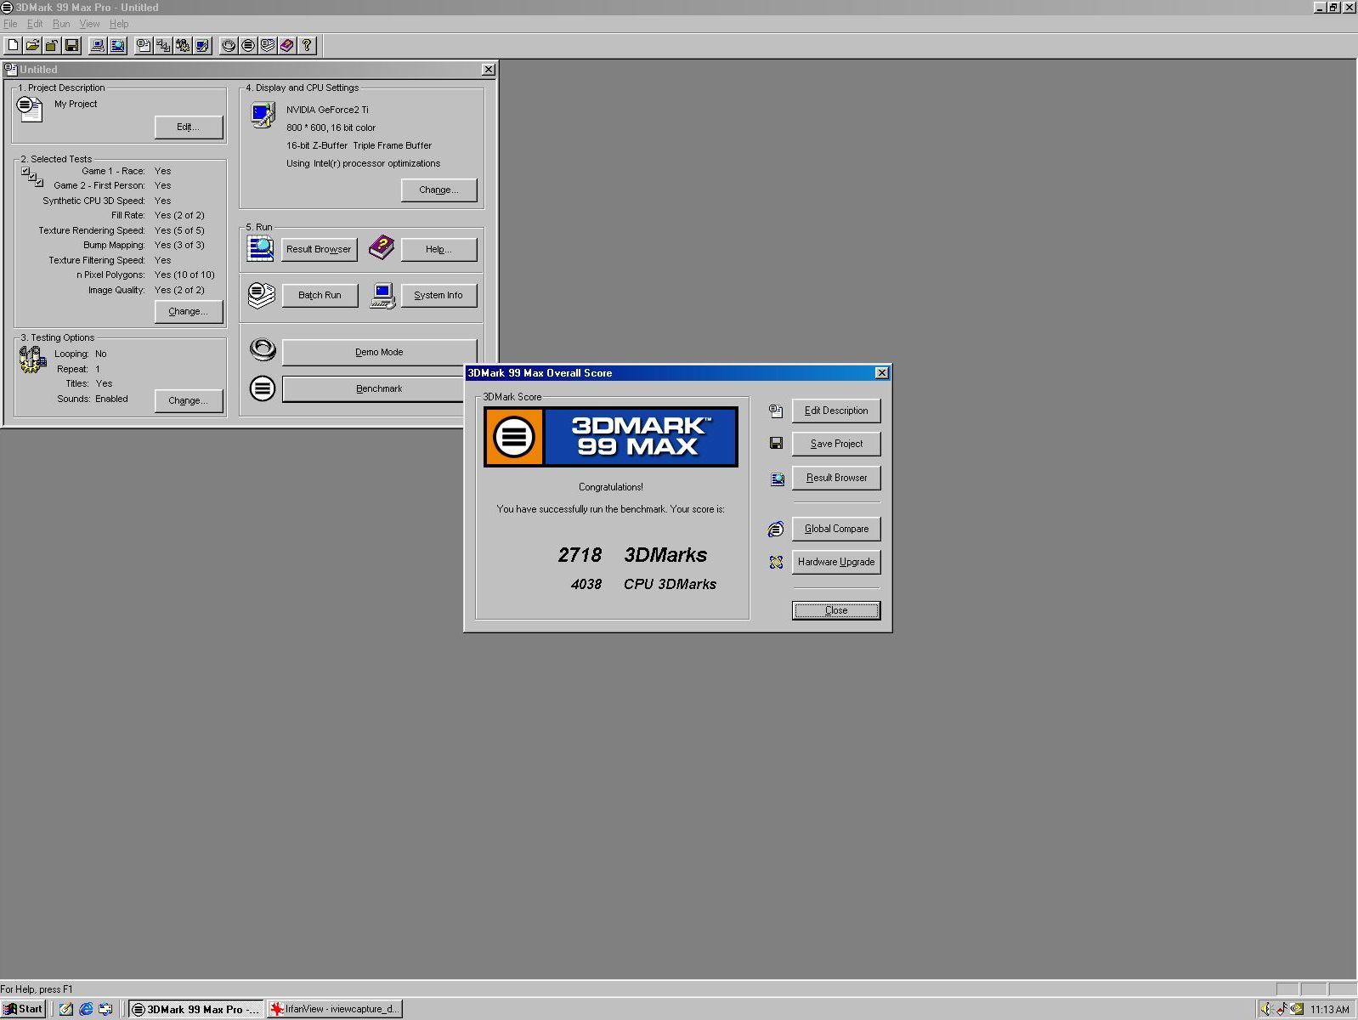Click the Project Description toolbar icon
The image size is (1358, 1020).
tap(144, 45)
